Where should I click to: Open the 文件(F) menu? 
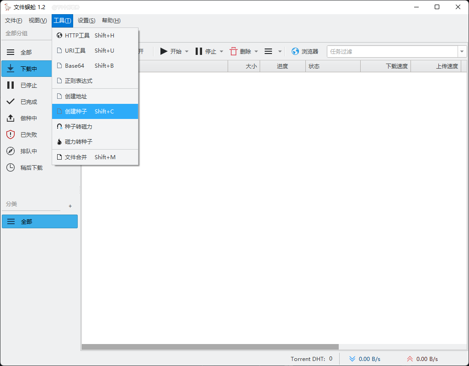[x=13, y=21]
